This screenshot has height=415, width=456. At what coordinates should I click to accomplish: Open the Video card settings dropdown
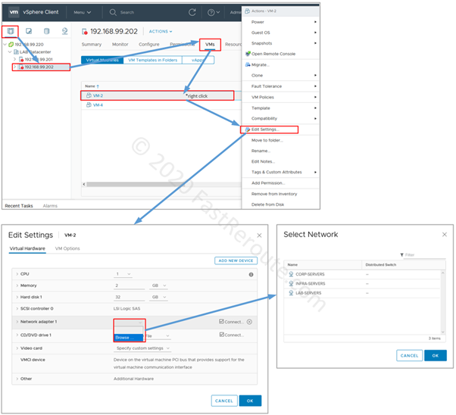[x=142, y=348]
